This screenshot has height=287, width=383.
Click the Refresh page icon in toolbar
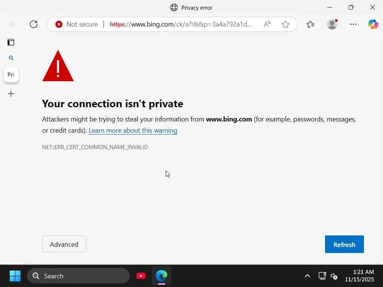(34, 24)
